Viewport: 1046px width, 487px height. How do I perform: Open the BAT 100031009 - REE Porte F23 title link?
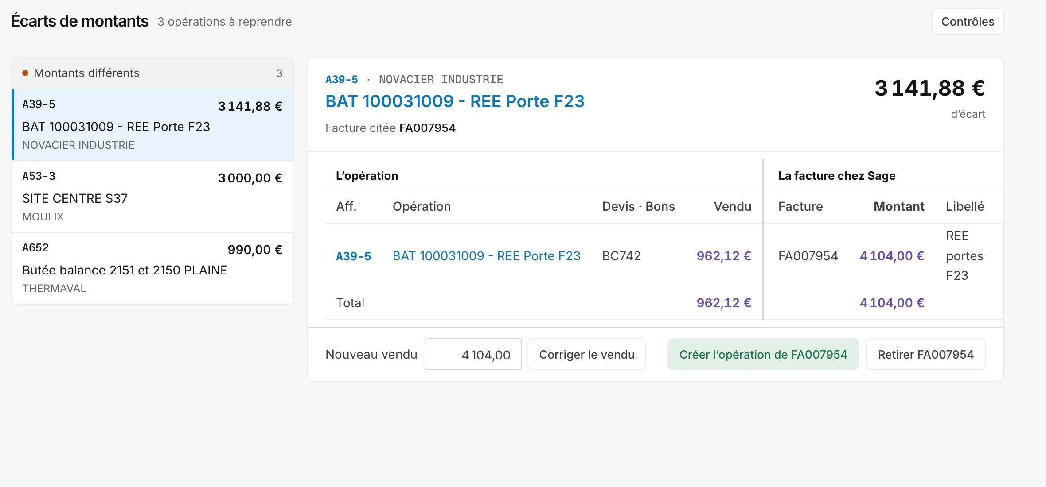[455, 101]
